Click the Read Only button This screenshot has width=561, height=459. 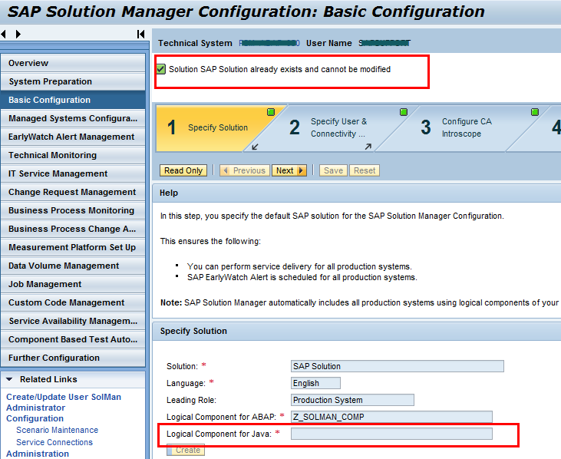coord(183,170)
